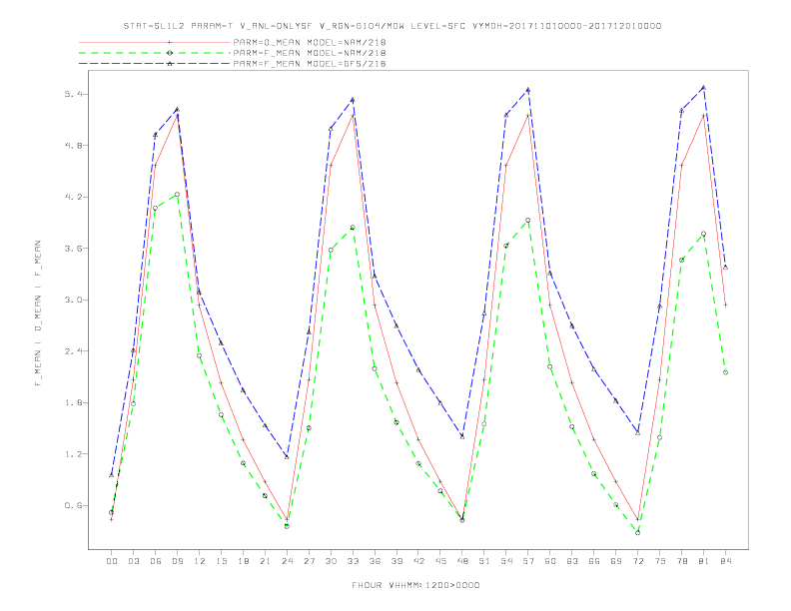791x611 pixels.
Task: Click x-axis tick label 00
Action: [112, 561]
